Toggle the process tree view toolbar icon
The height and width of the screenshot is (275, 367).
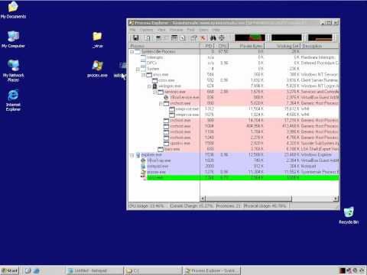click(x=166, y=38)
